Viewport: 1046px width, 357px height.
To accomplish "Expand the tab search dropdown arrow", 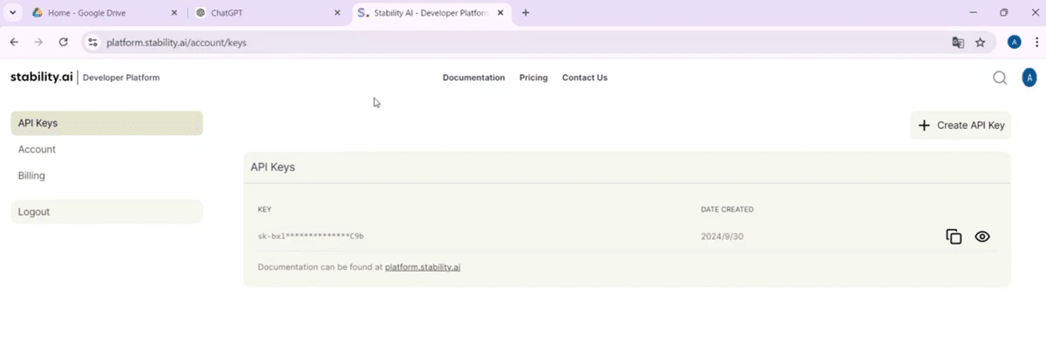I will 12,13.
